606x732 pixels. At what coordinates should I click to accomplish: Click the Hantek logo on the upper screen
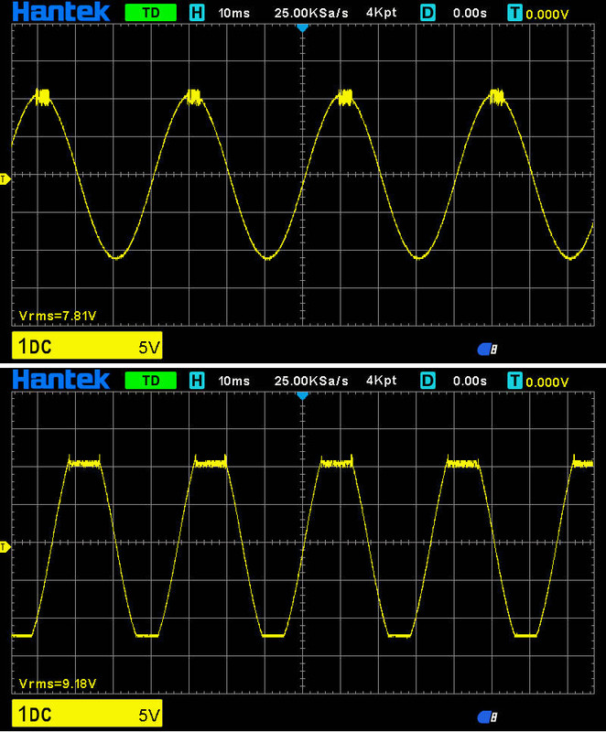coord(61,12)
